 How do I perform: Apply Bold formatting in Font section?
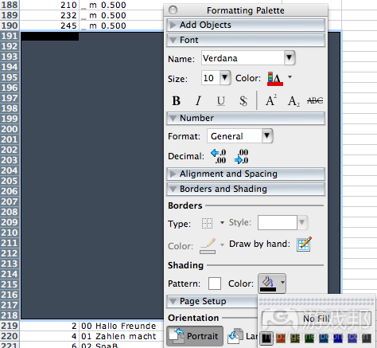(x=177, y=101)
